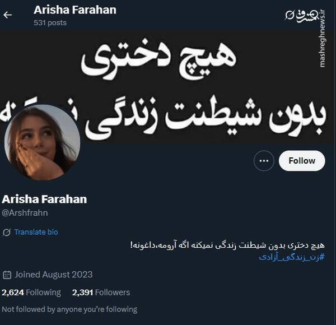Follow the Arisha Farahan account
The image size is (336, 325).
302,161
